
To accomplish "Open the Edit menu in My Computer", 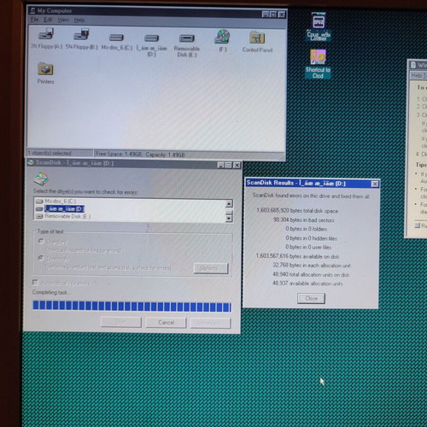I will coord(48,20).
